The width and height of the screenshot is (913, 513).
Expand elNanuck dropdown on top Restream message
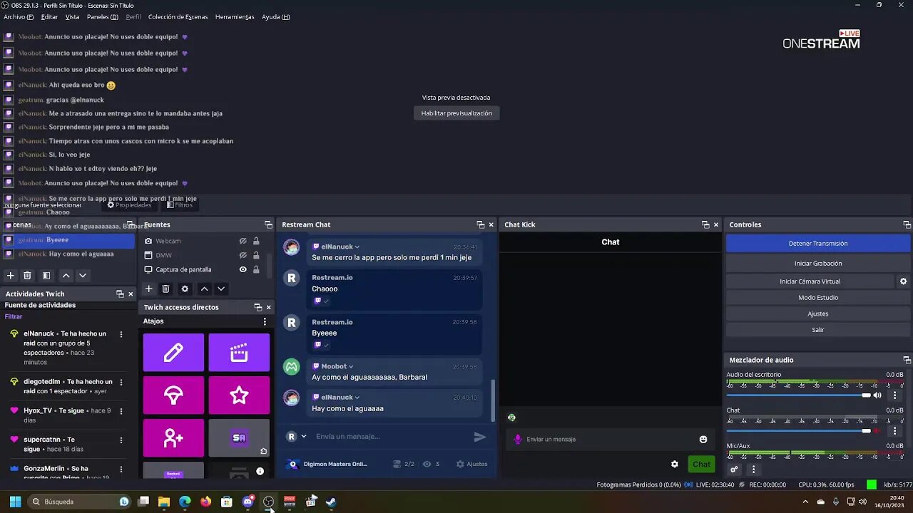[x=357, y=247]
